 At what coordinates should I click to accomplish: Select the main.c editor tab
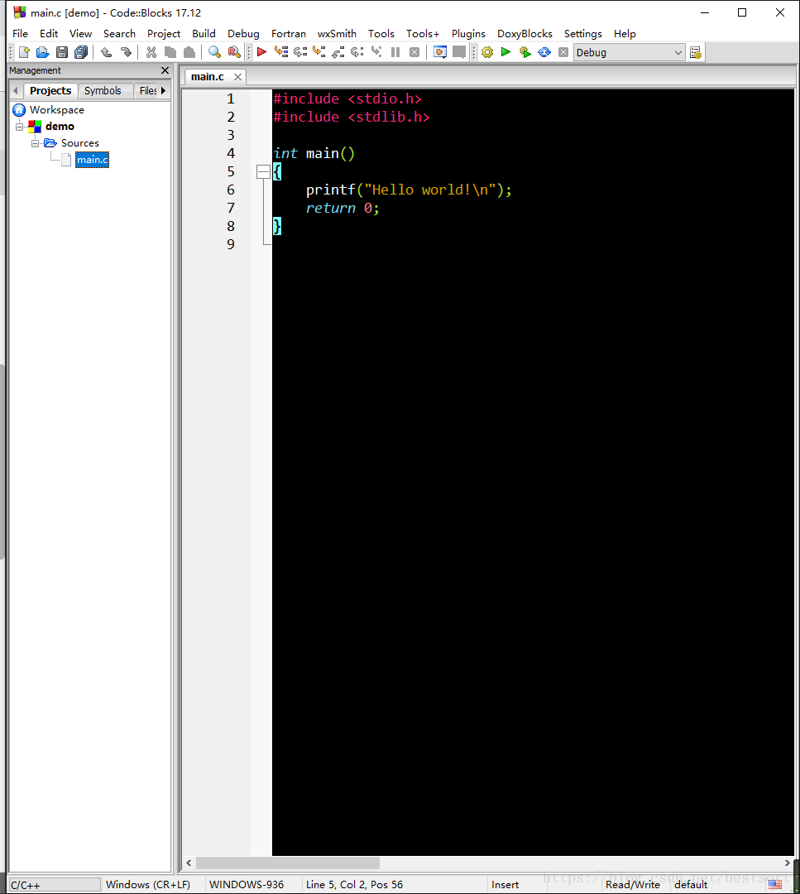pos(208,76)
